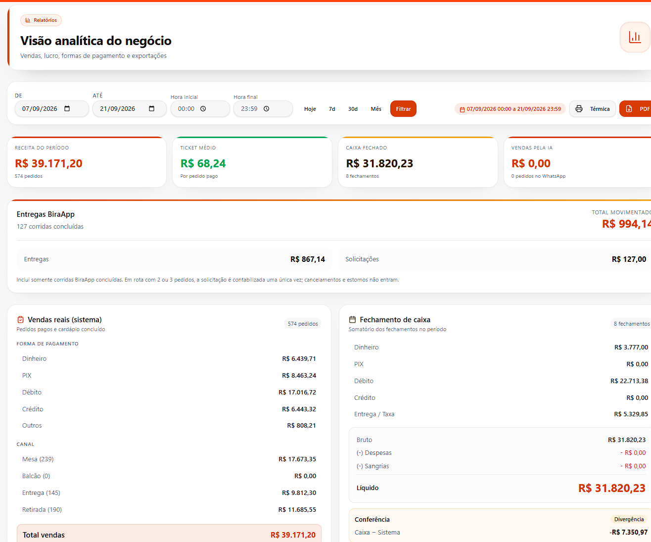Open the calendar picker in ATÉ date field
This screenshot has width=651, height=542.
(x=151, y=109)
